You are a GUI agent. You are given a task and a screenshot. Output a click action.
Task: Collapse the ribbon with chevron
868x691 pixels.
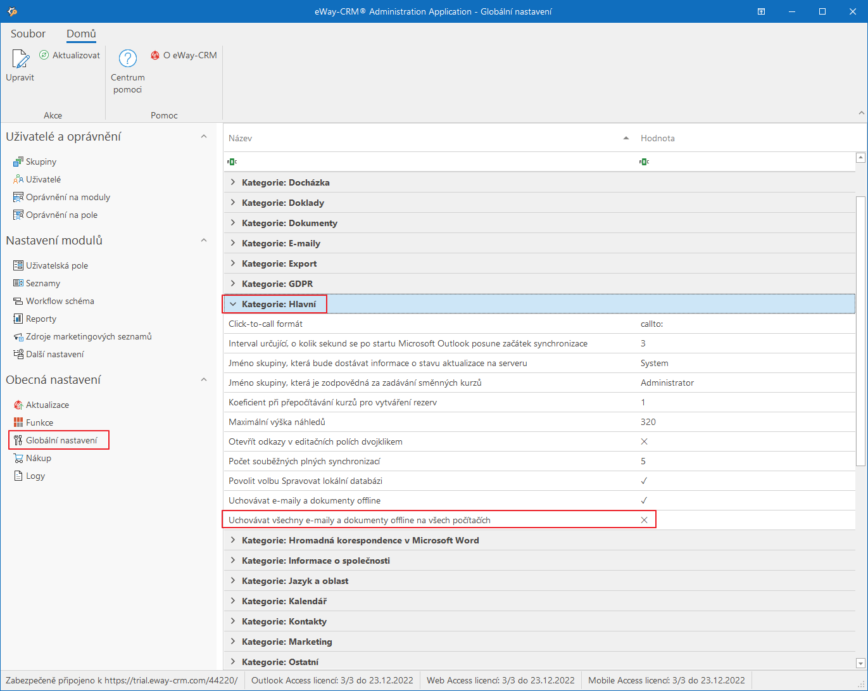pyautogui.click(x=861, y=113)
